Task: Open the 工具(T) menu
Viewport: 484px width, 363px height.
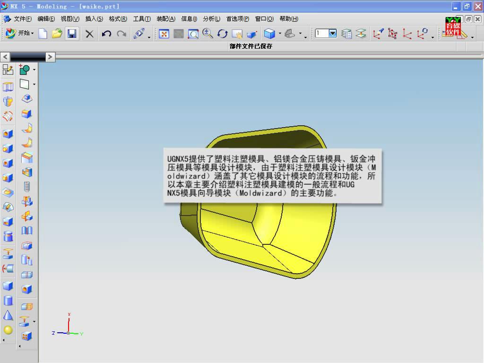Action: pos(142,19)
